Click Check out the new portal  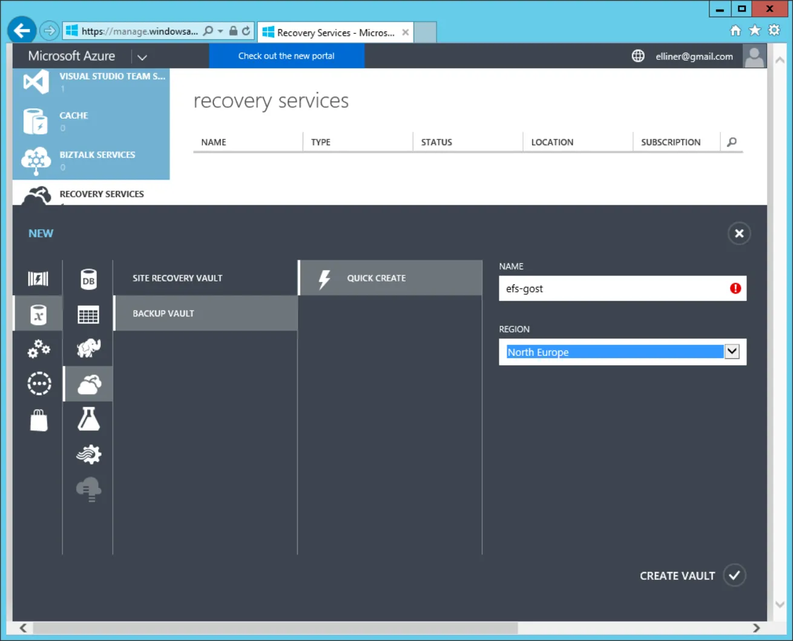point(286,56)
